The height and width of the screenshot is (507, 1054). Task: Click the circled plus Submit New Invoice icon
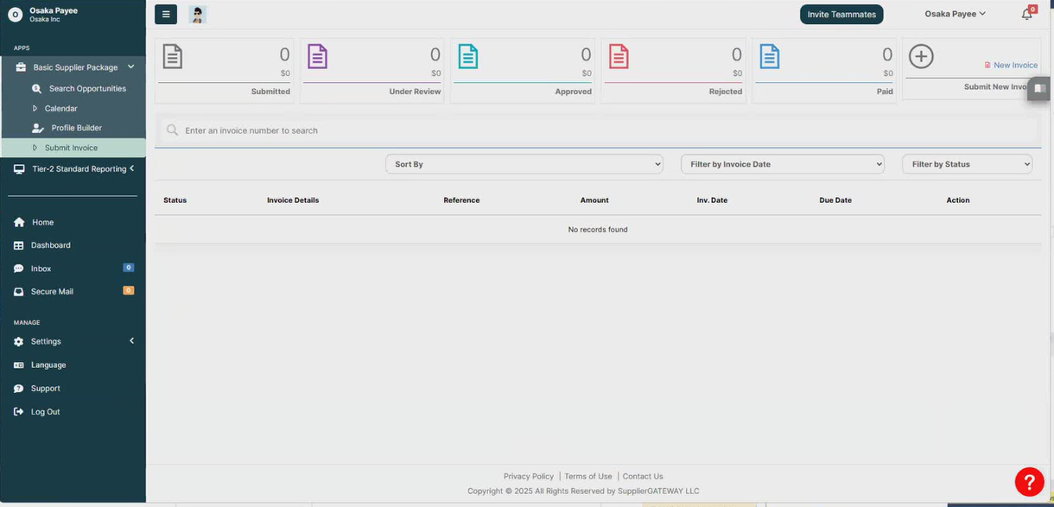click(921, 57)
